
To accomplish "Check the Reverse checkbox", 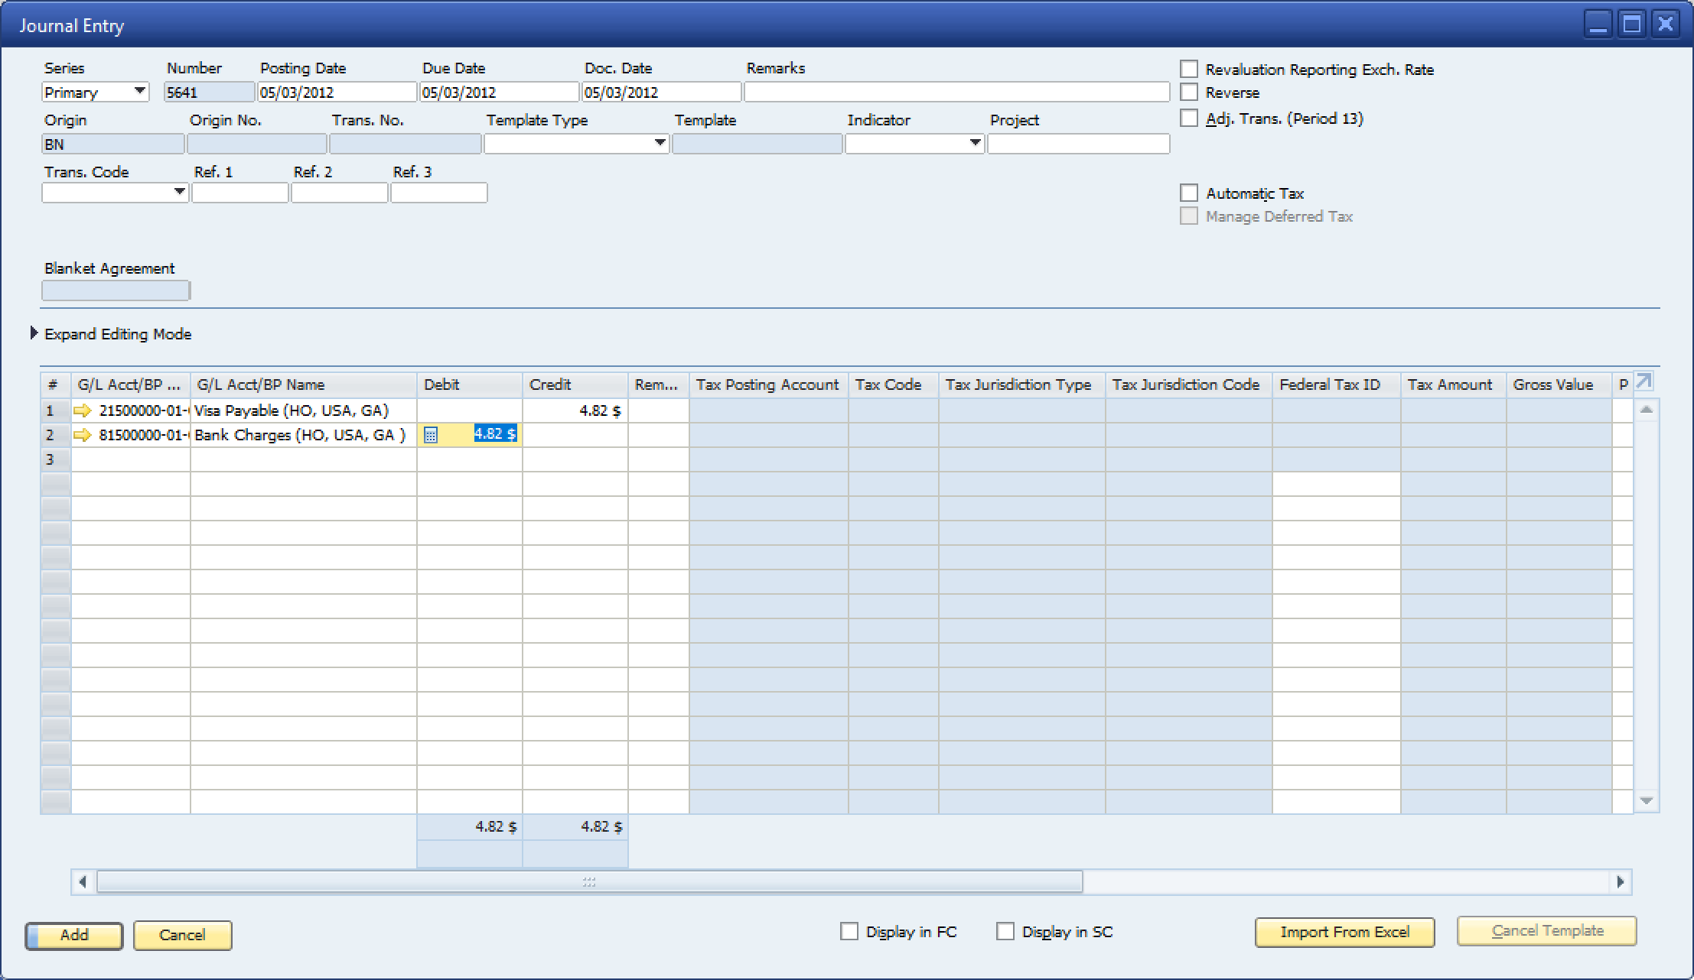I will (x=1189, y=92).
